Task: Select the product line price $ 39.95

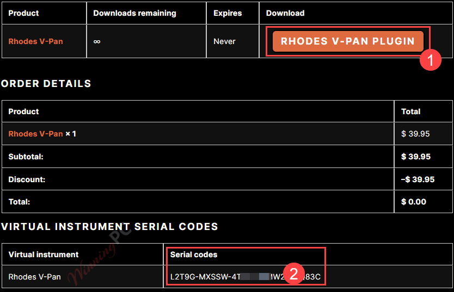Action: click(x=415, y=134)
